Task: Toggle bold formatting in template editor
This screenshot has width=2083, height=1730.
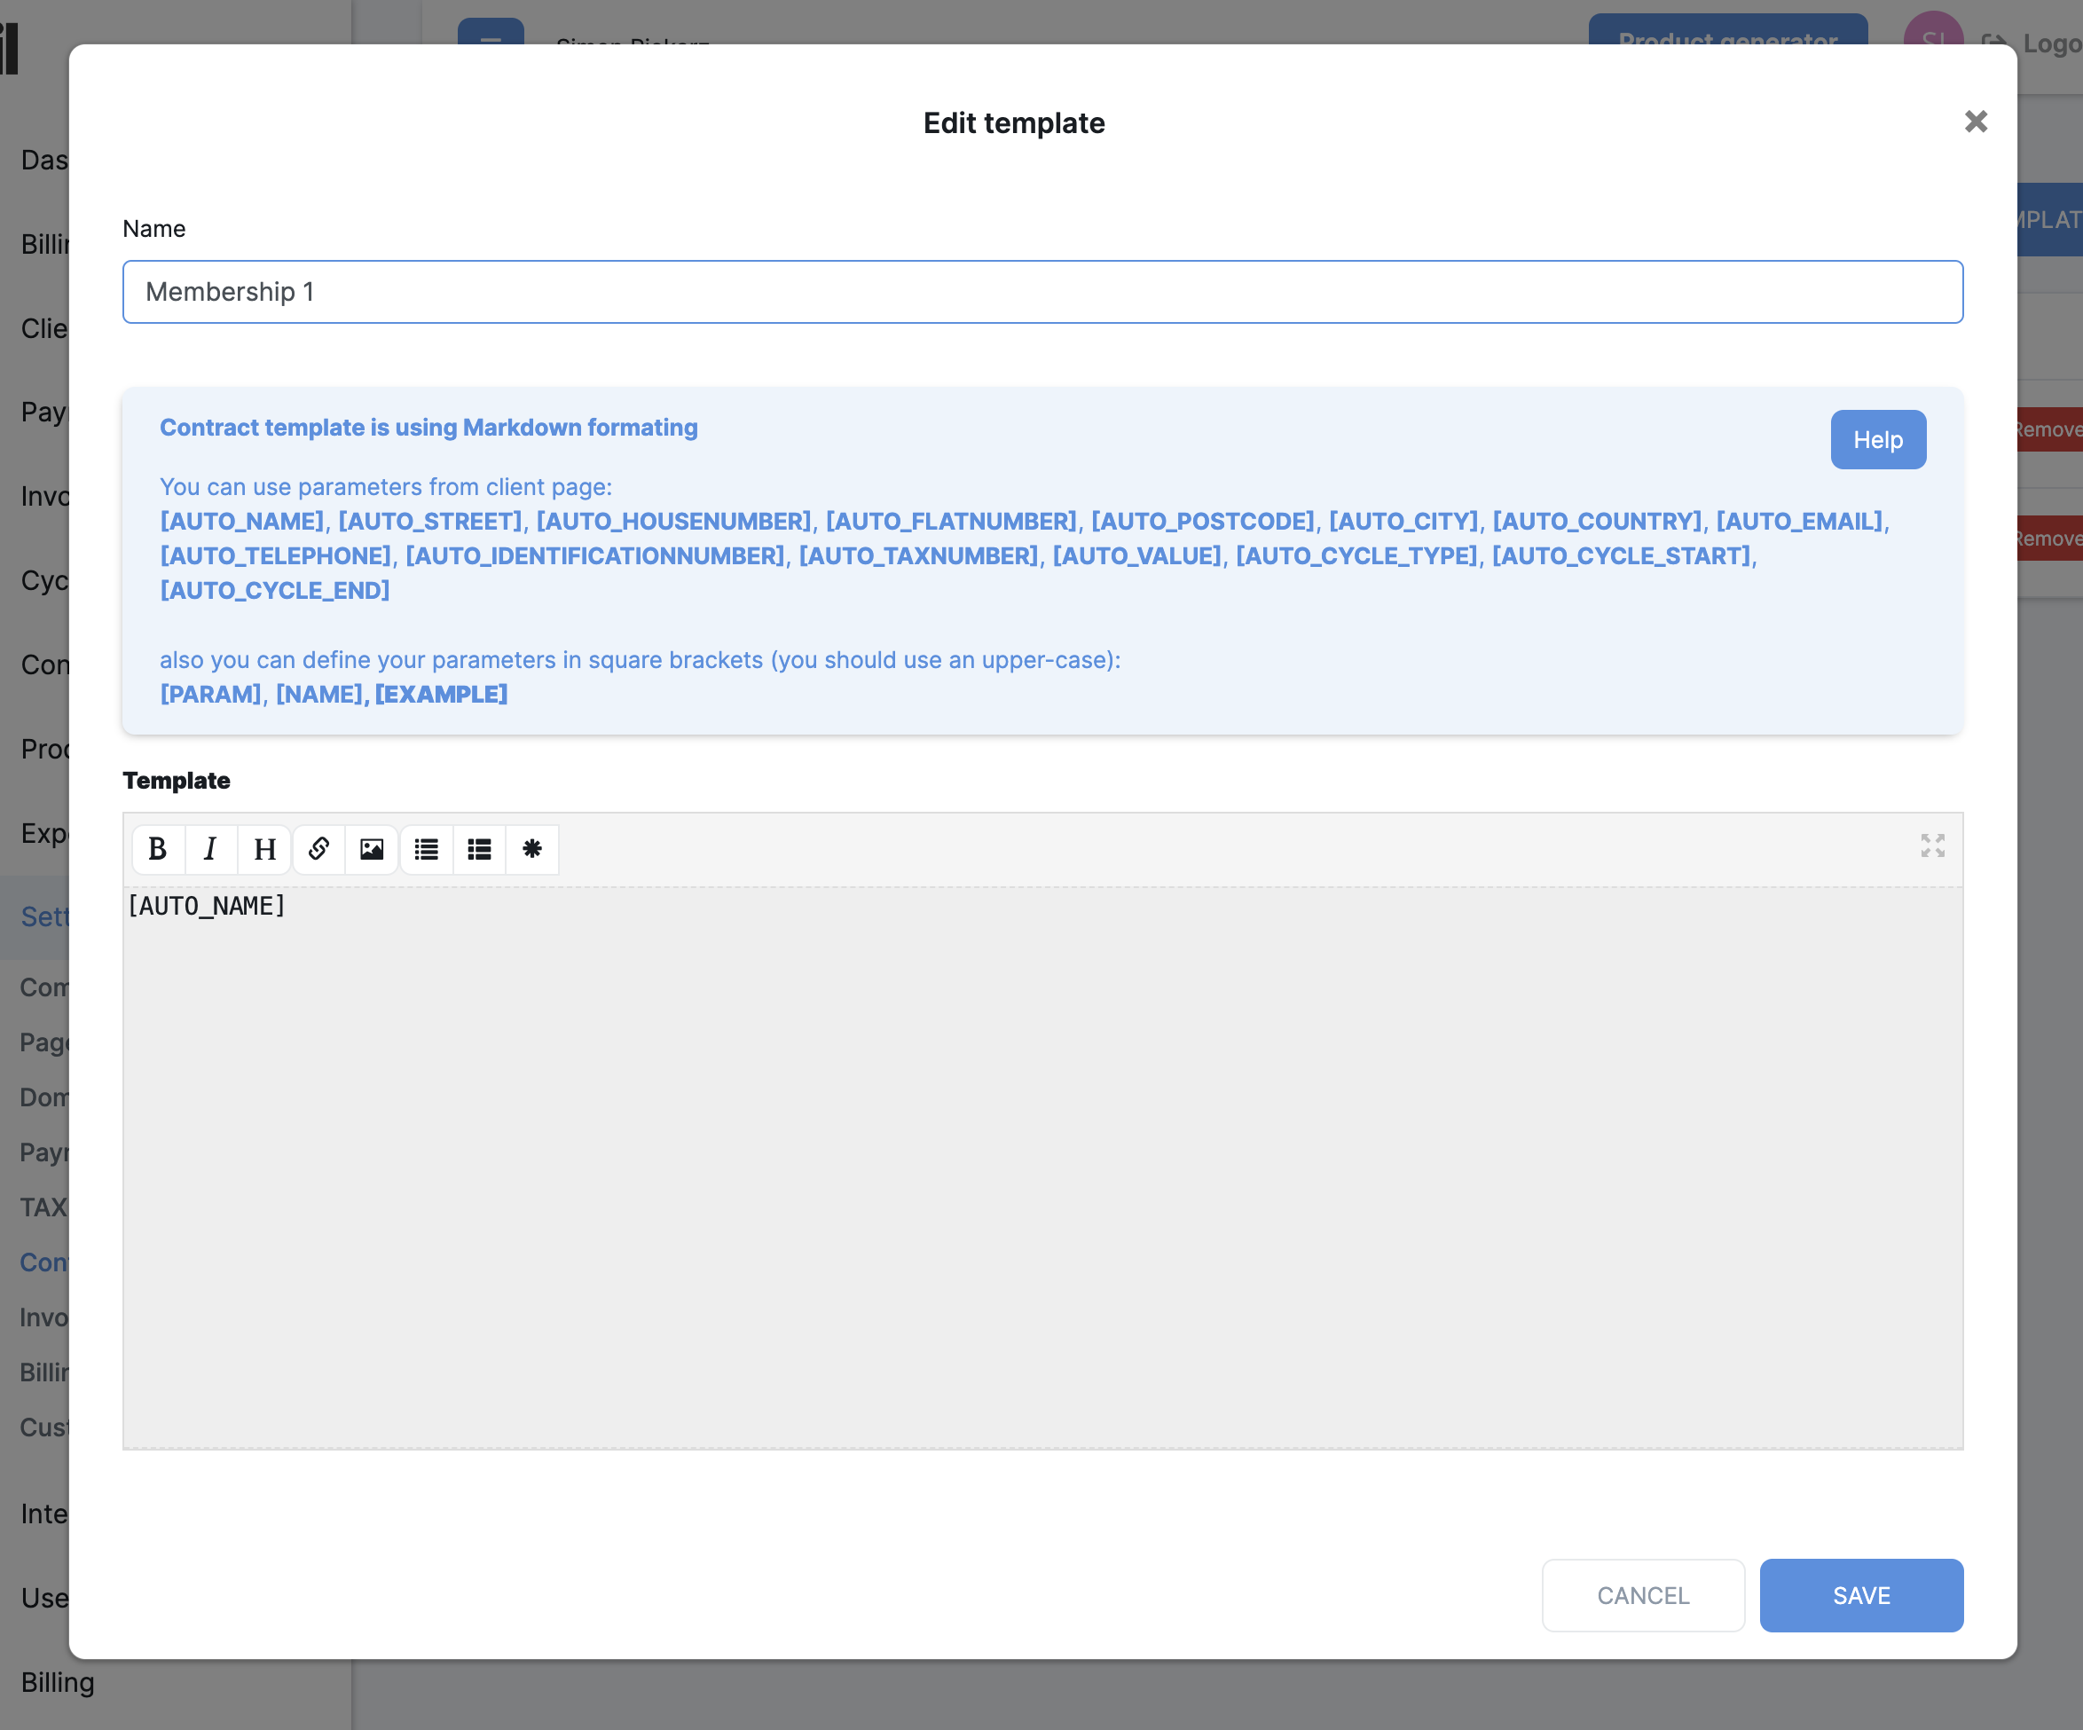Action: tap(157, 849)
